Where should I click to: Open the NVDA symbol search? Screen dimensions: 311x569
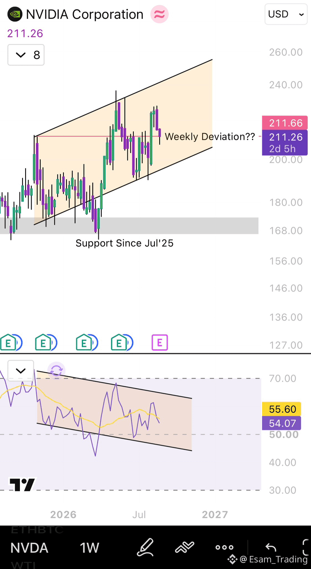pyautogui.click(x=29, y=548)
